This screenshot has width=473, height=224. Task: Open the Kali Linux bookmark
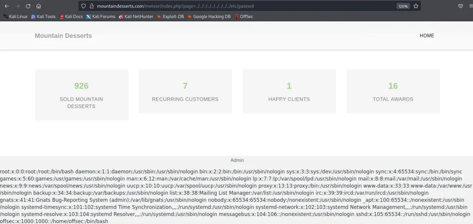[x=15, y=17]
